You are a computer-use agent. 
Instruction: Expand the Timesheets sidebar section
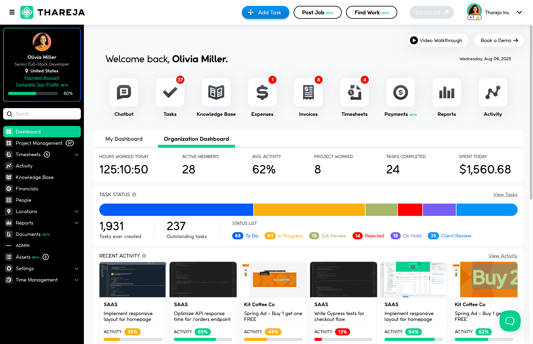click(76, 154)
